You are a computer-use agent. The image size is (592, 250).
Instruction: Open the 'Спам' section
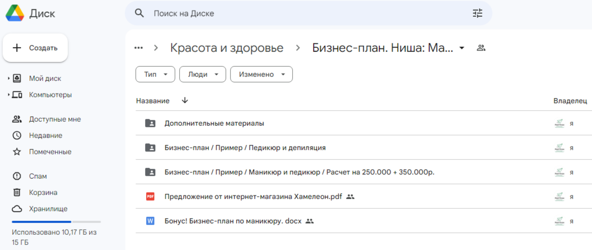click(x=38, y=176)
